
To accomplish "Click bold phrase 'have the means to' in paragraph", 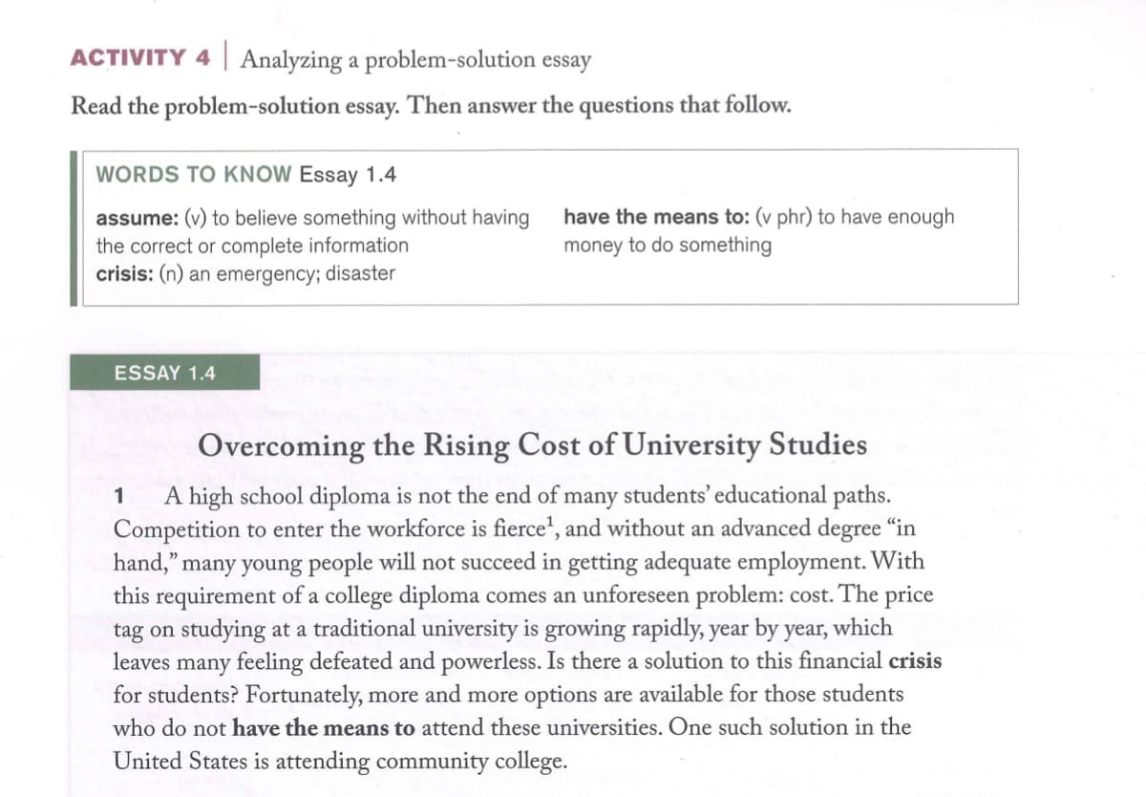I will click(x=324, y=728).
